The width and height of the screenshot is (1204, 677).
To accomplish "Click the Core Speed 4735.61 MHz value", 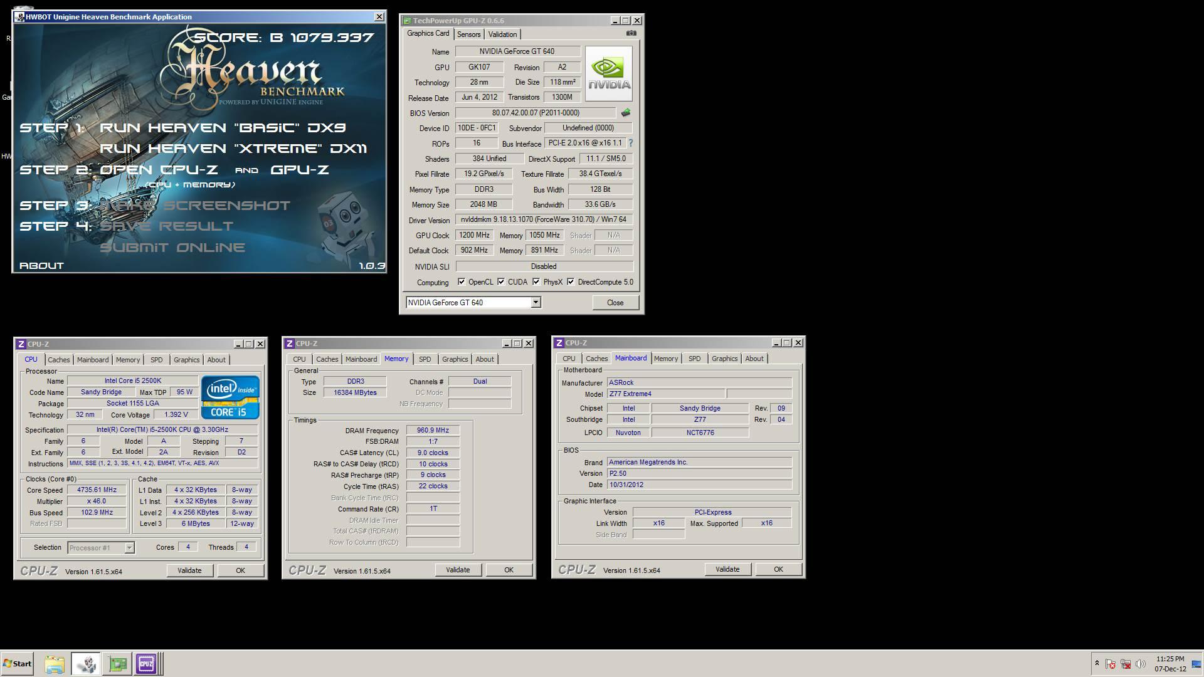I will coord(97,490).
